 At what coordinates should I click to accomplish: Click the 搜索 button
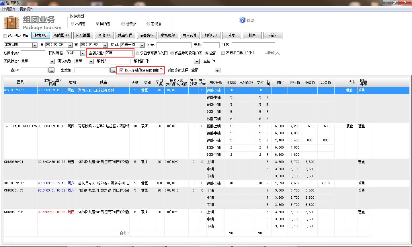pyautogui.click(x=40, y=35)
